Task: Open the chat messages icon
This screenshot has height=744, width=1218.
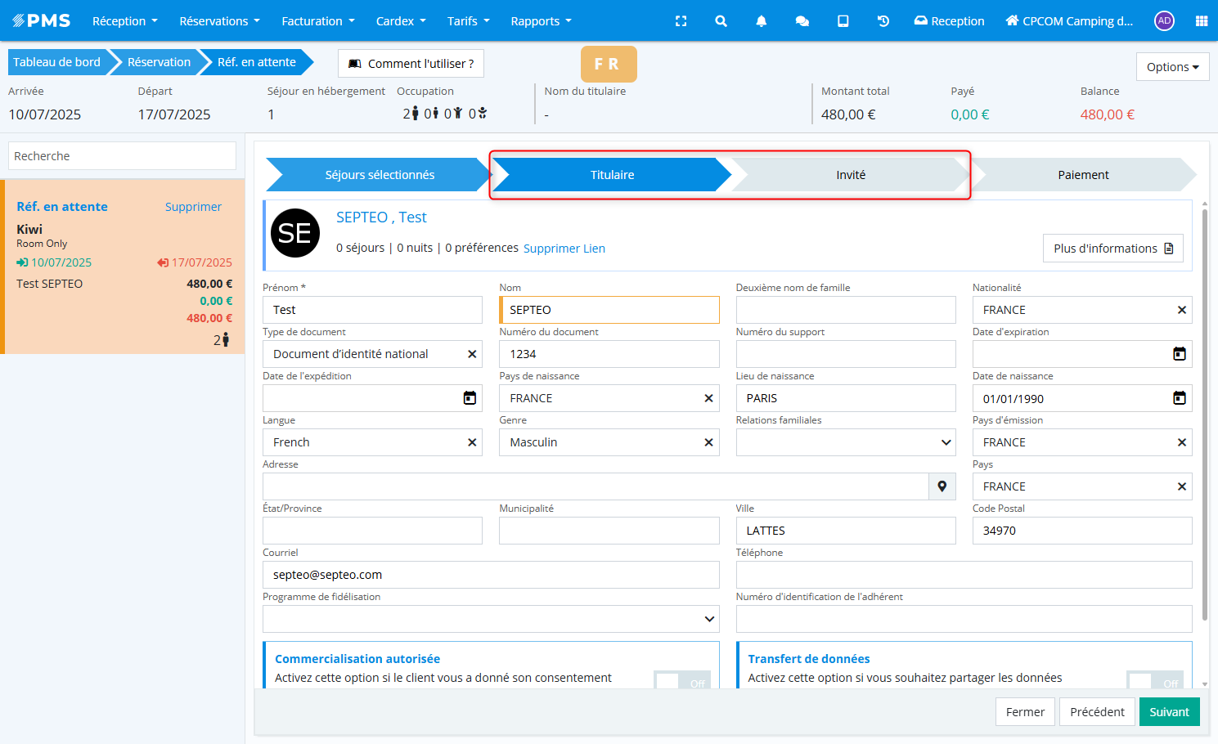Action: click(x=802, y=21)
